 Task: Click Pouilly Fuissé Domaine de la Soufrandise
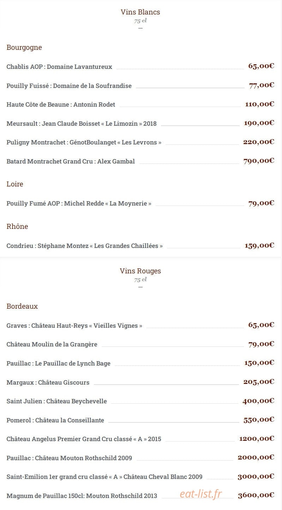(x=69, y=86)
